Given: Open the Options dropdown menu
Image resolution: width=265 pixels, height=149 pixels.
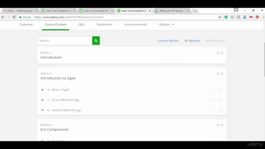Looking at the screenshot, I should [x=166, y=24].
